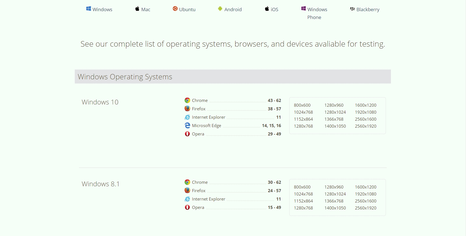The height and width of the screenshot is (236, 466).
Task: Click Firefox label under Windows 8.1
Action: 199,191
